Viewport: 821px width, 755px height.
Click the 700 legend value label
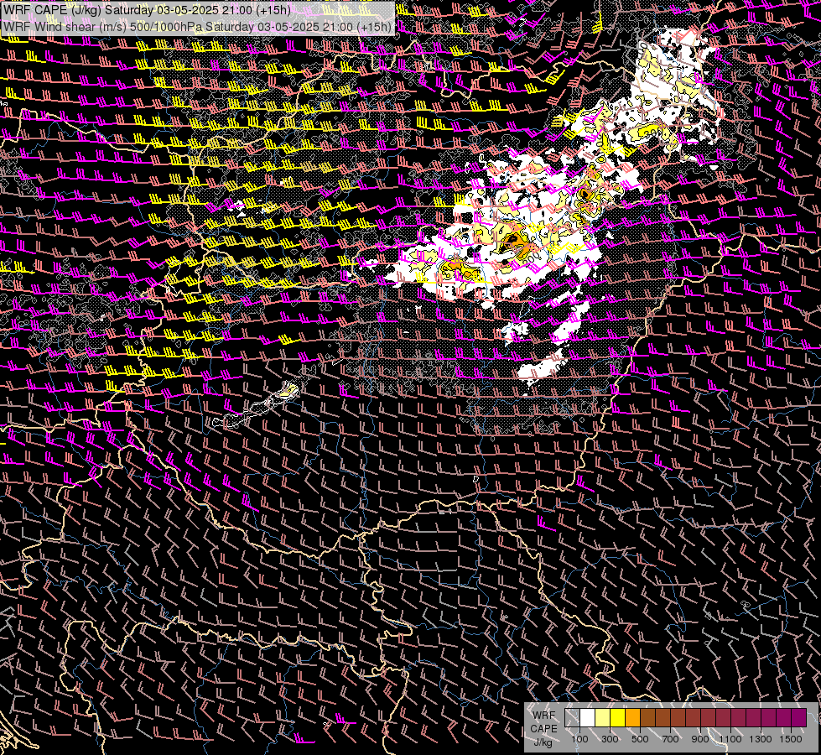(x=670, y=739)
